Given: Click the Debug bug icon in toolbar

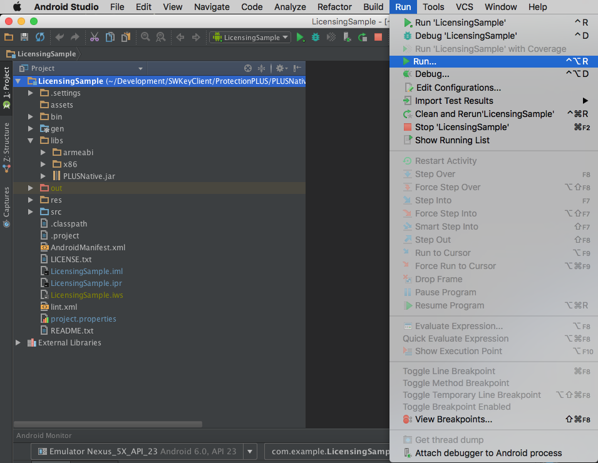Looking at the screenshot, I should pyautogui.click(x=316, y=38).
